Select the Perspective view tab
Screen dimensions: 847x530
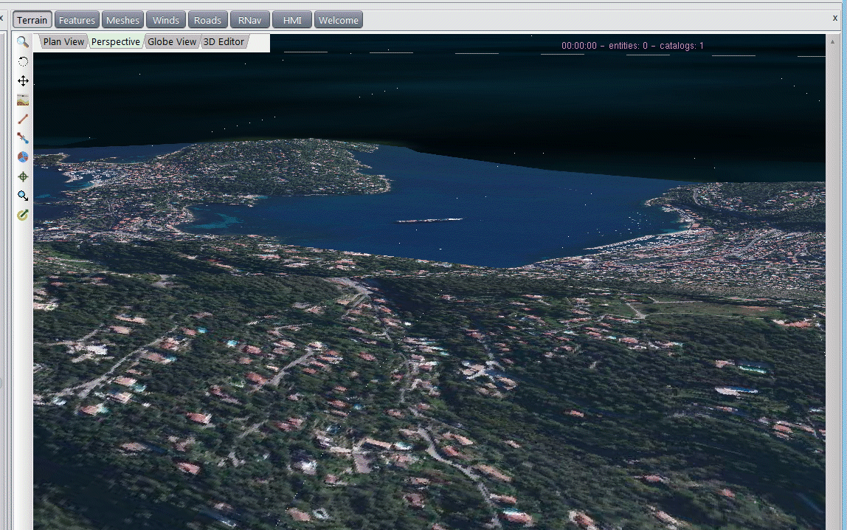115,42
